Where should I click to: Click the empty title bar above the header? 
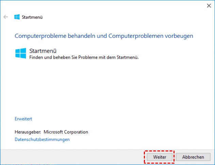[x=102, y=5]
